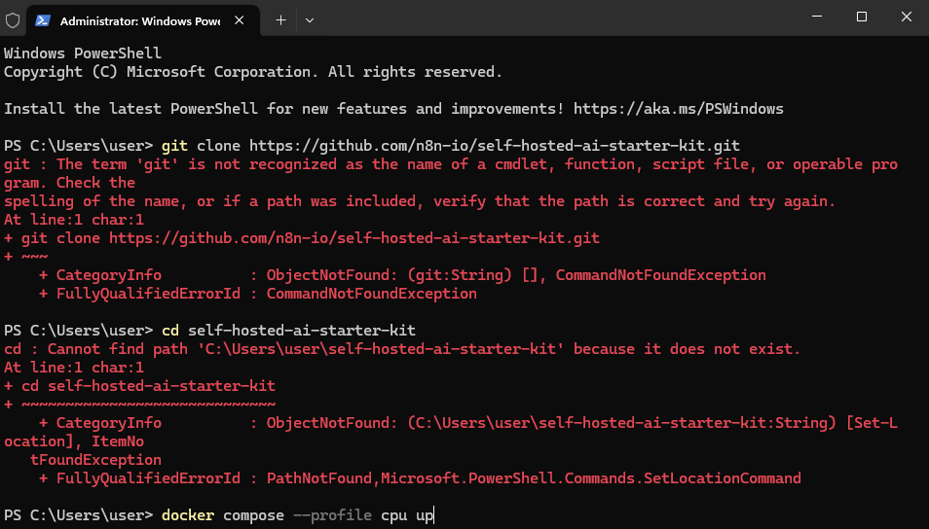Click the 'git' word in the first command
Image resolution: width=929 pixels, height=529 pixels.
tap(174, 146)
